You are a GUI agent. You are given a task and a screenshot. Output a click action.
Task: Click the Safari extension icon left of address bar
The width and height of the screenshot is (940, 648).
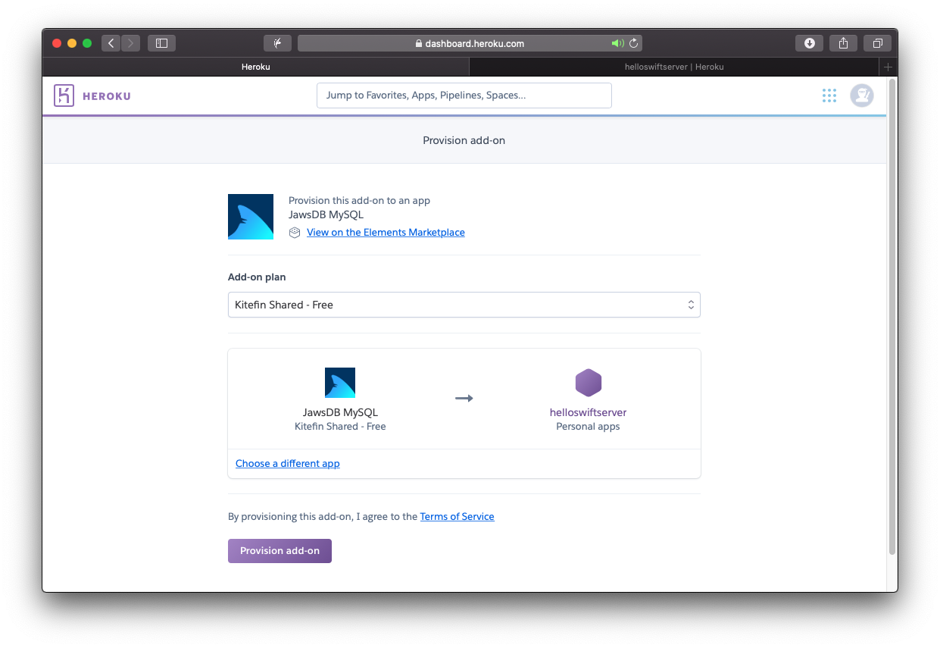click(277, 43)
